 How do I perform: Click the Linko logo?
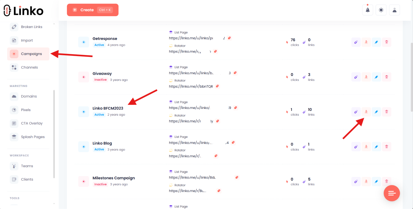[x=24, y=11]
